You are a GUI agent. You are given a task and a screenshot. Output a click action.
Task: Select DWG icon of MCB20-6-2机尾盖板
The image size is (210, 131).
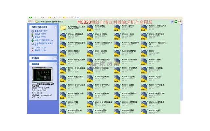pyautogui.click(x=144, y=104)
